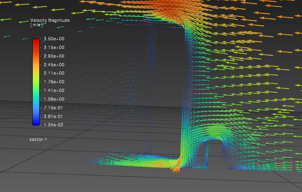Click the vector-1 plot name label

(38, 139)
